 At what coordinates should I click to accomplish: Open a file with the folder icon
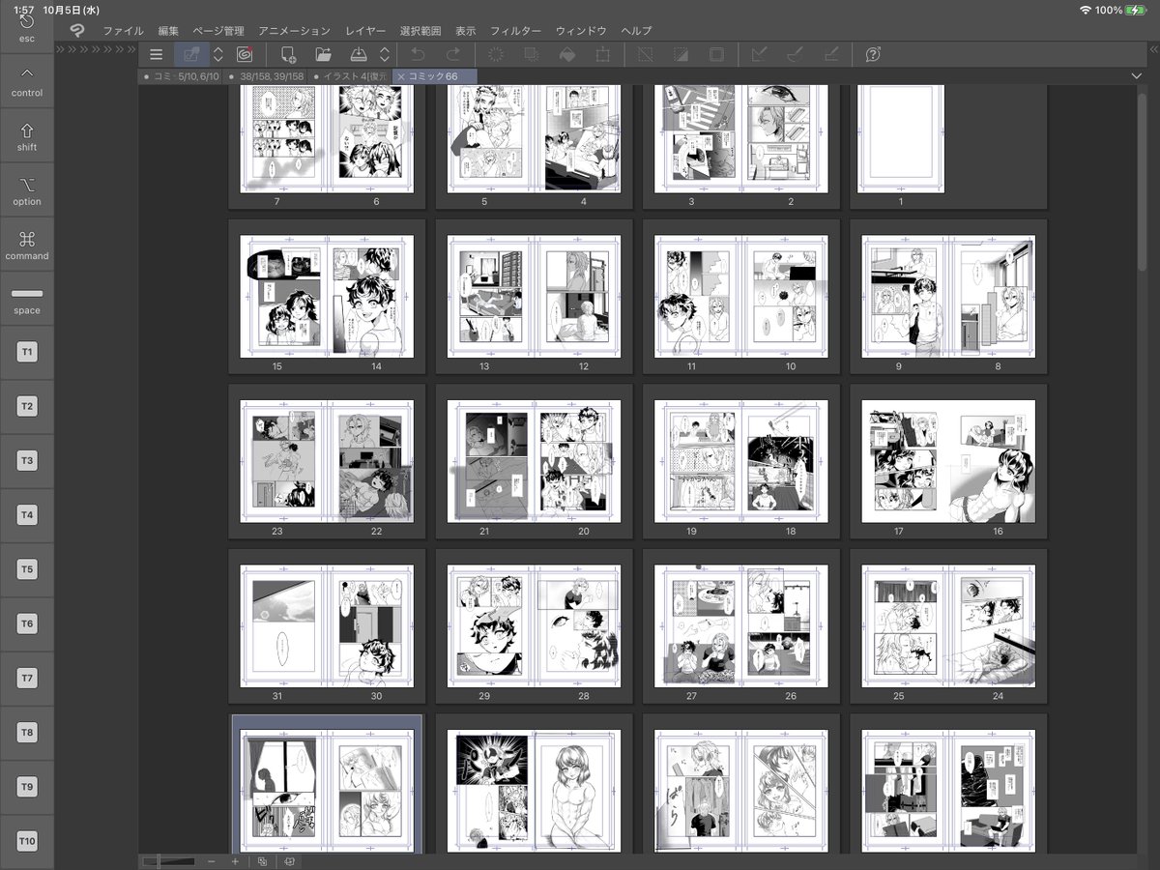[x=323, y=55]
